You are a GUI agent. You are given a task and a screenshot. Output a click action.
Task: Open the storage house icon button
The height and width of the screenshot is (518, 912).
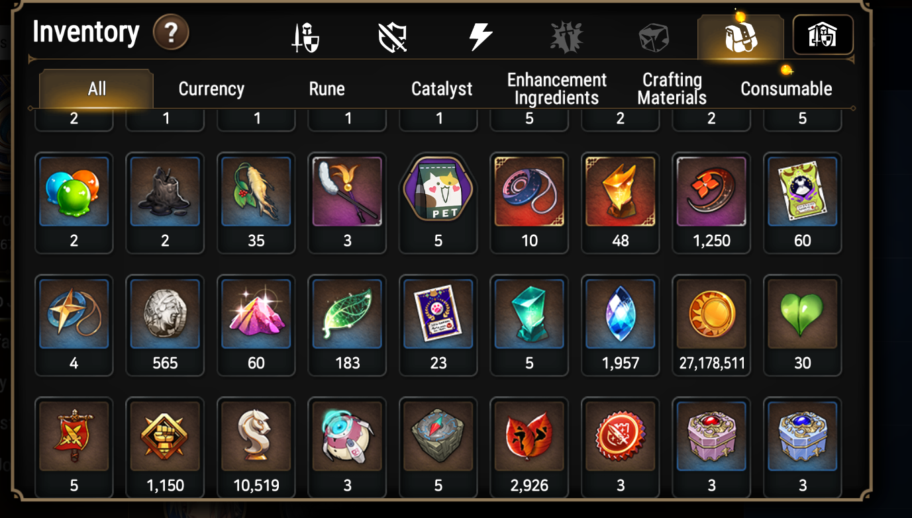tap(823, 35)
